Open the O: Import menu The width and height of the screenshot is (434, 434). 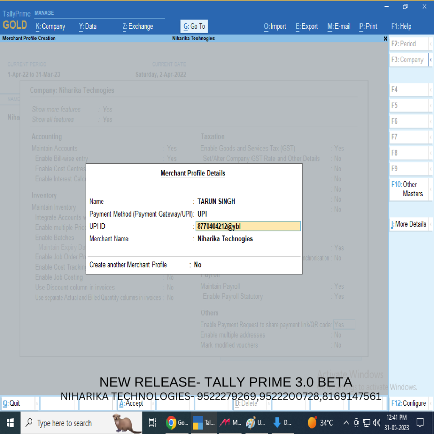coord(275,27)
